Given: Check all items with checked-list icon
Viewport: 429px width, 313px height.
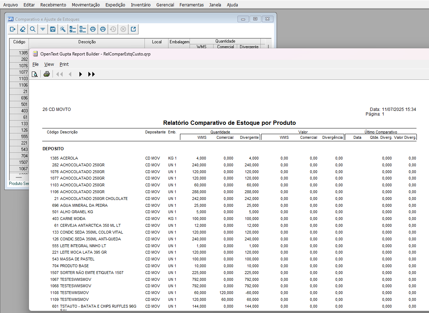Looking at the screenshot, I should (73, 29).
